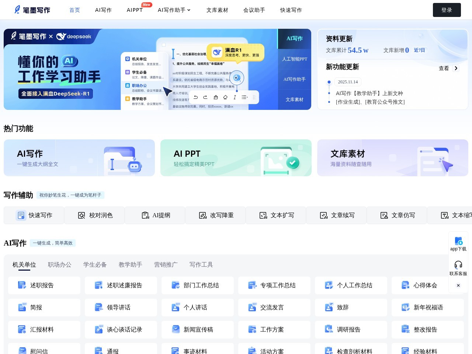Select the 营销推广 tab

pos(166,265)
